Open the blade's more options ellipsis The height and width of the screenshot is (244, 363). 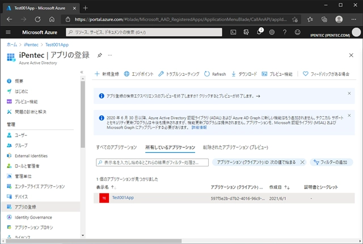pyautogui.click(x=110, y=55)
